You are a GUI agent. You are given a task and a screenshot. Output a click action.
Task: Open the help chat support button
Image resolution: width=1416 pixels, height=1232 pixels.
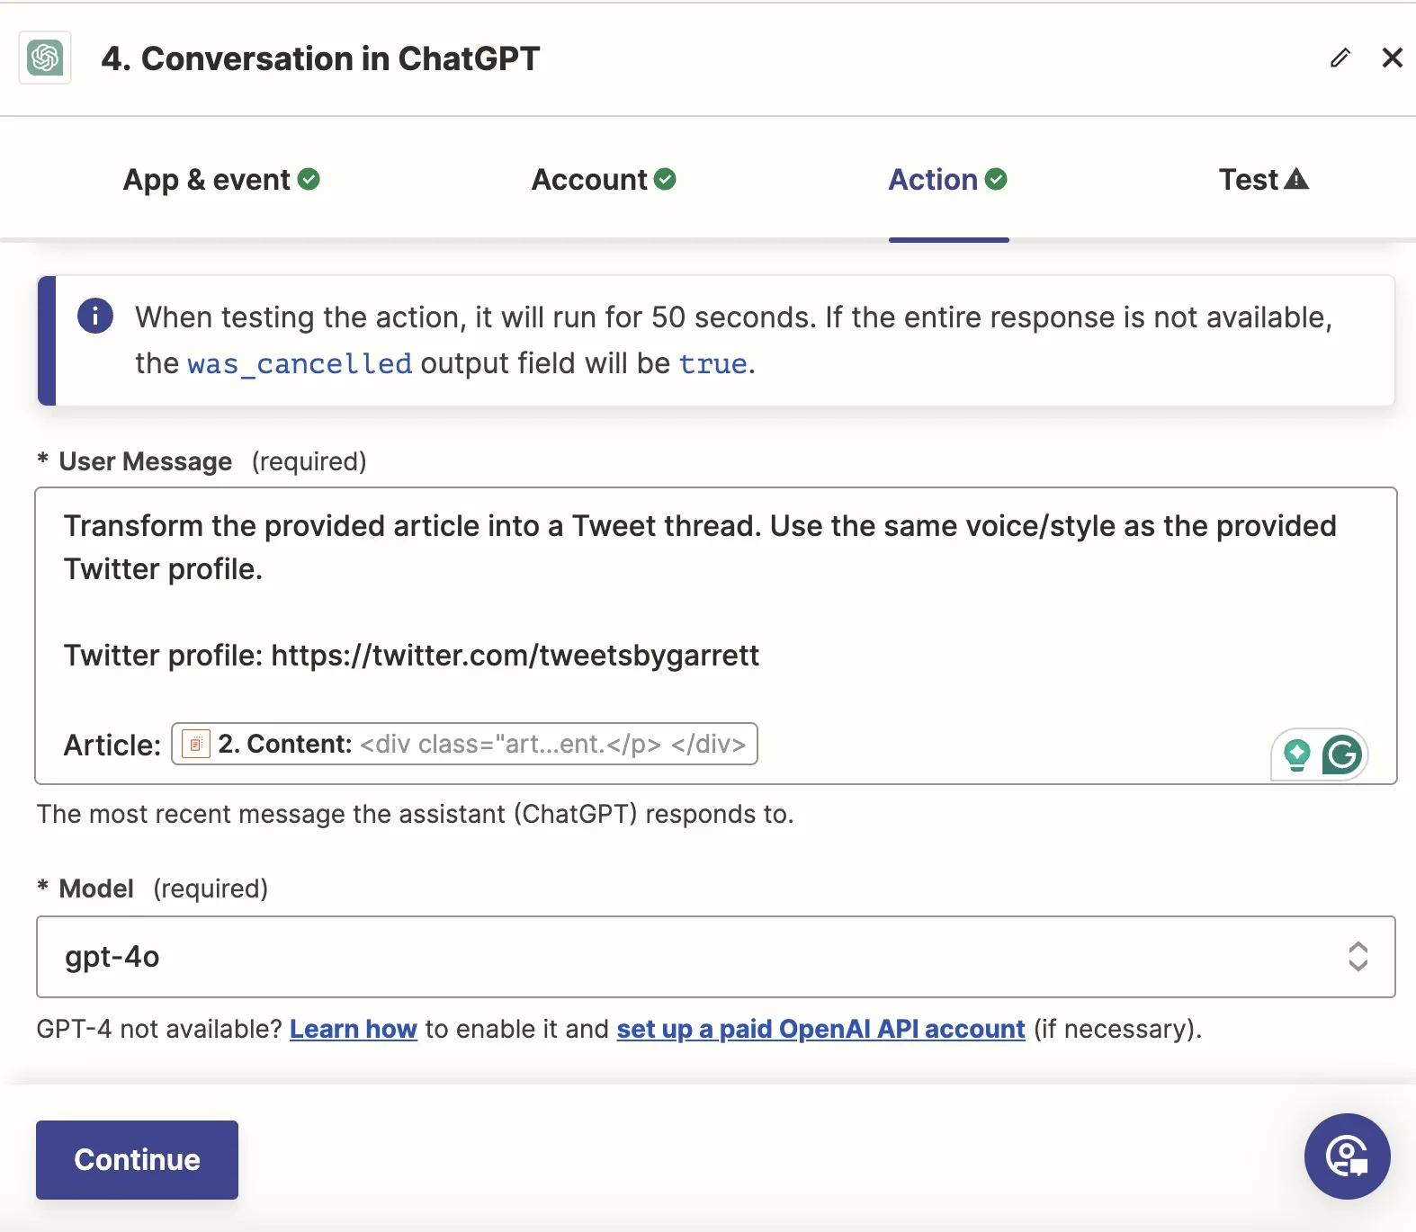point(1347,1156)
